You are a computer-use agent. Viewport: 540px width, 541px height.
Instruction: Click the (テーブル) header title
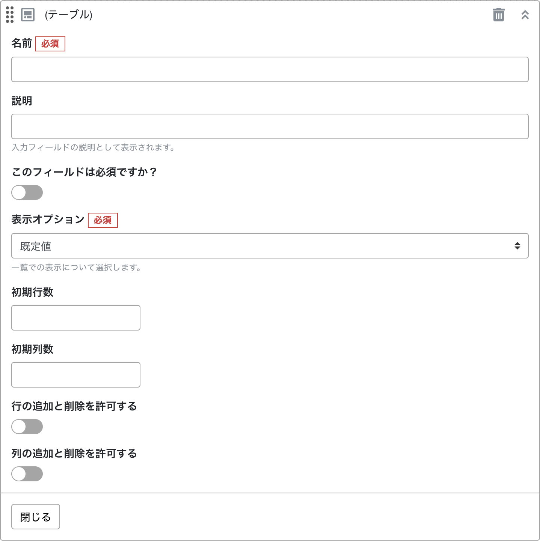[x=68, y=15]
